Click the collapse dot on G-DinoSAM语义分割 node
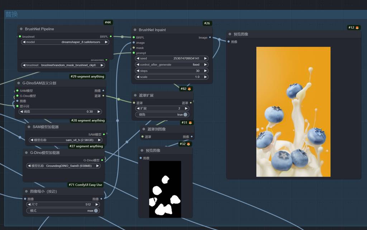 tap(19, 83)
